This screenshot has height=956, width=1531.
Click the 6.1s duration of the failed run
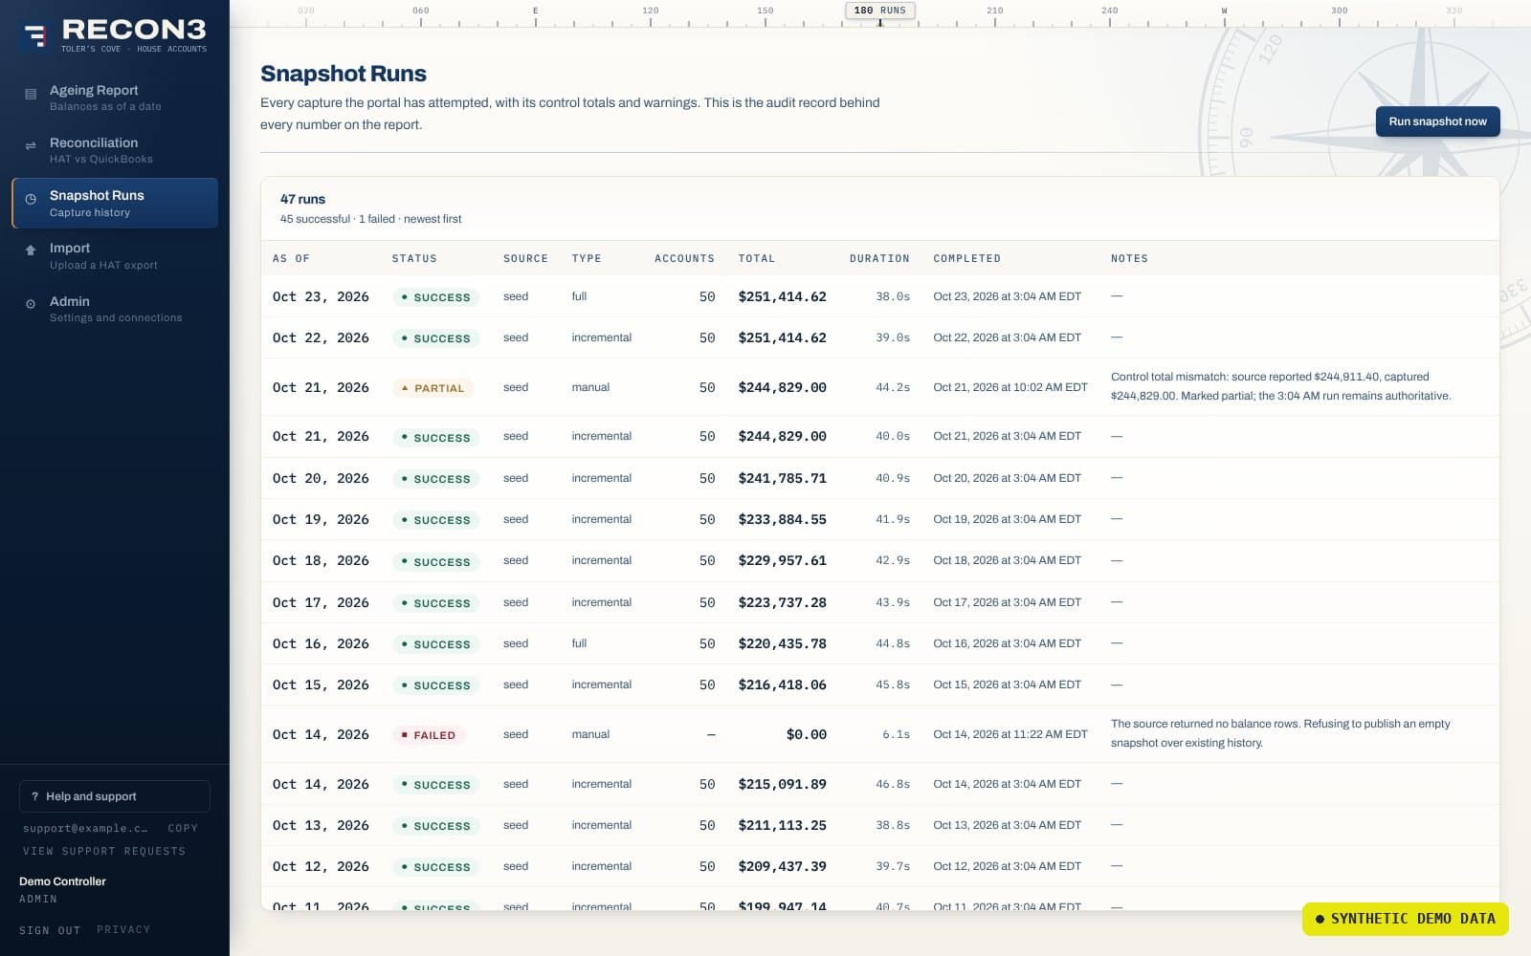(x=896, y=734)
